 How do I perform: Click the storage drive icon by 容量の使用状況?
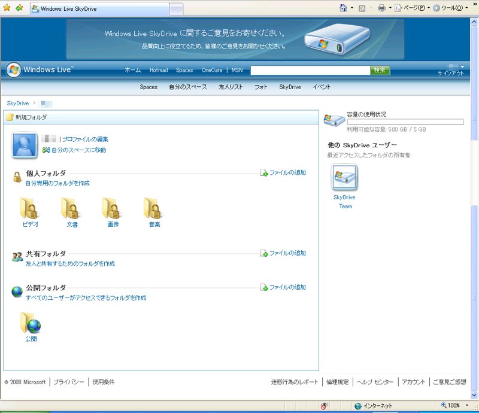point(334,120)
